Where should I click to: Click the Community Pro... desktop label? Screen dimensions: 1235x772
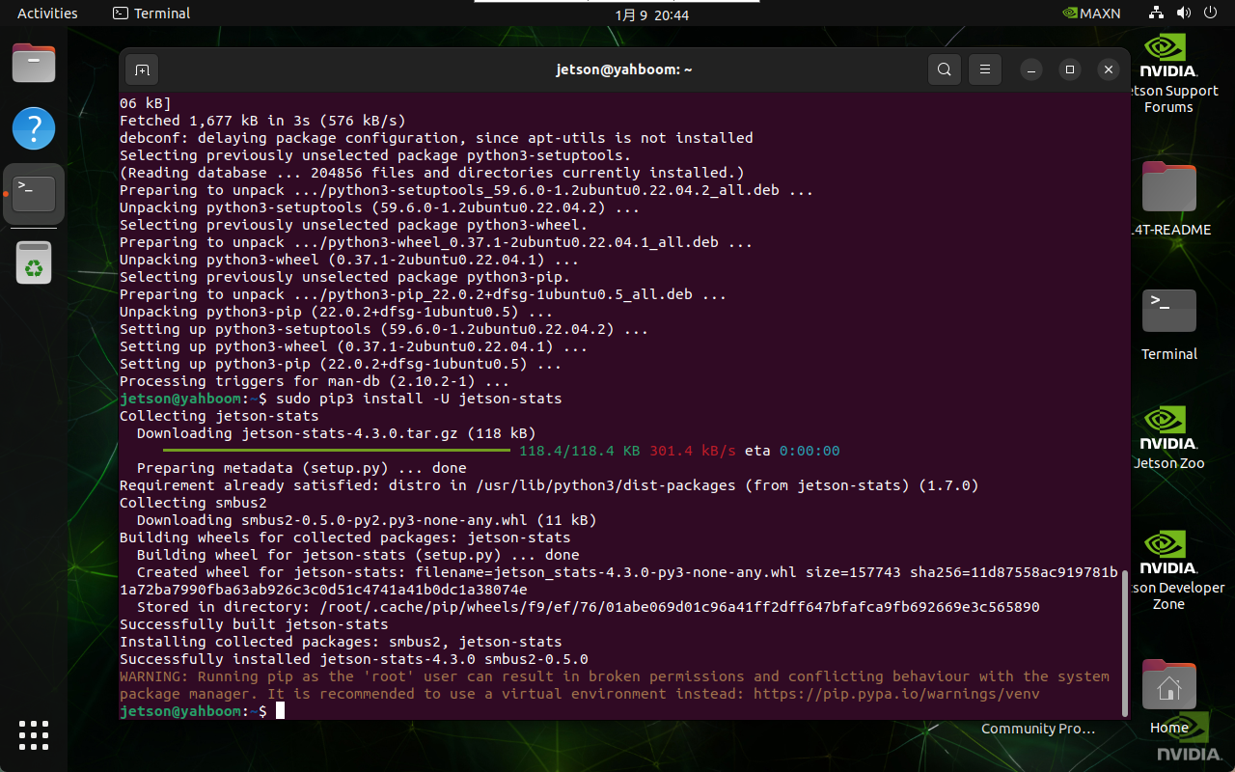click(x=1038, y=729)
